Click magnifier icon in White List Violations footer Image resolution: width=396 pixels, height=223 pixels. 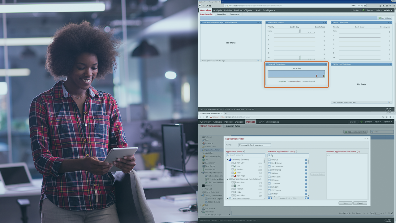pyautogui.click(x=389, y=102)
